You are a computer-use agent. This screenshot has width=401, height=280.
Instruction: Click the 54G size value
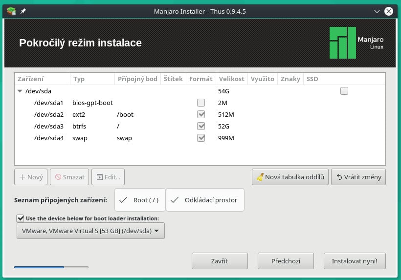point(223,91)
